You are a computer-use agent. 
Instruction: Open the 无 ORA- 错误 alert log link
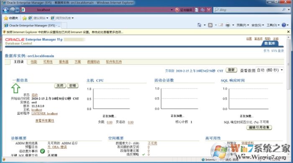pyautogui.click(x=57, y=147)
